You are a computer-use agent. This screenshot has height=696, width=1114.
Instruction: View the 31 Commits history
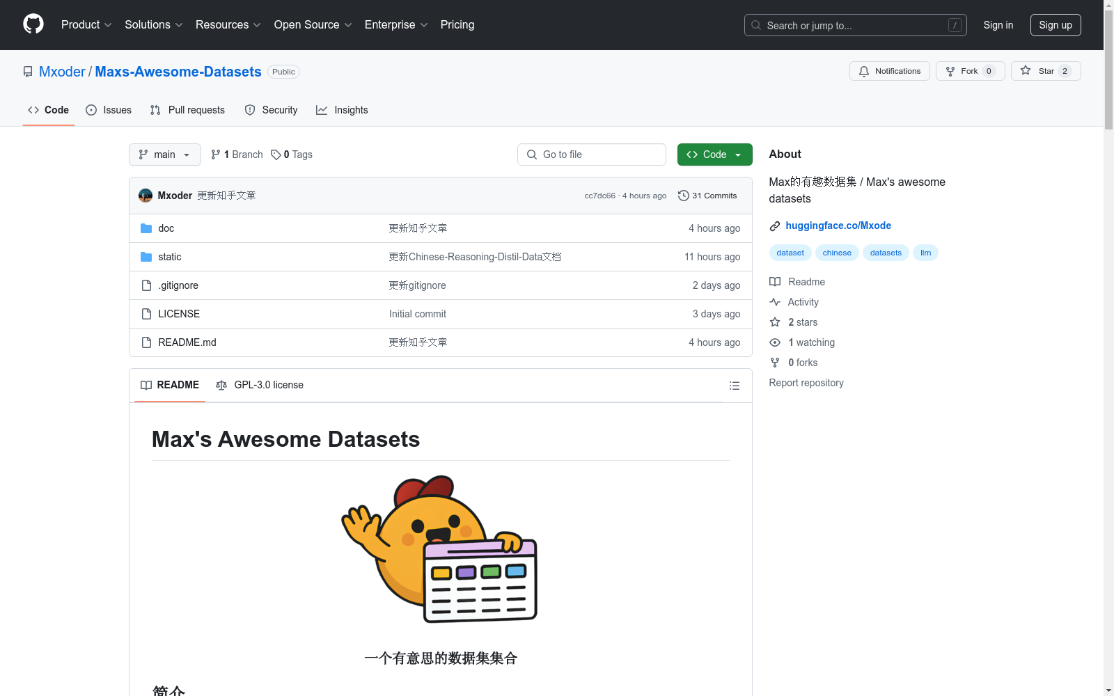[x=707, y=196]
